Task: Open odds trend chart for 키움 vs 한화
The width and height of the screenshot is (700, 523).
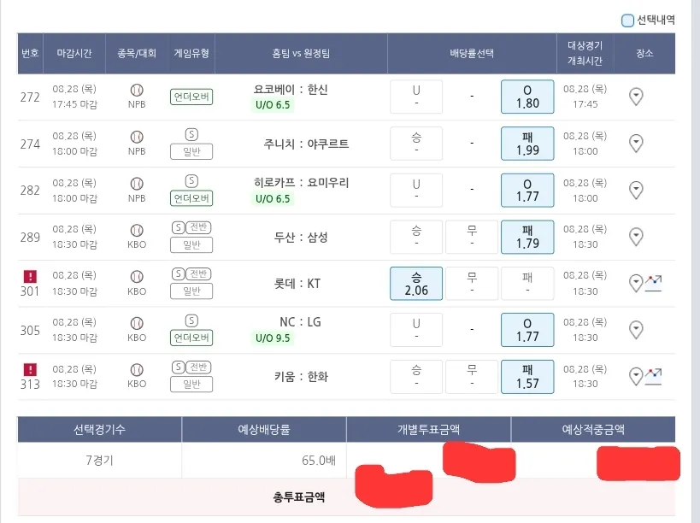Action: (x=655, y=376)
